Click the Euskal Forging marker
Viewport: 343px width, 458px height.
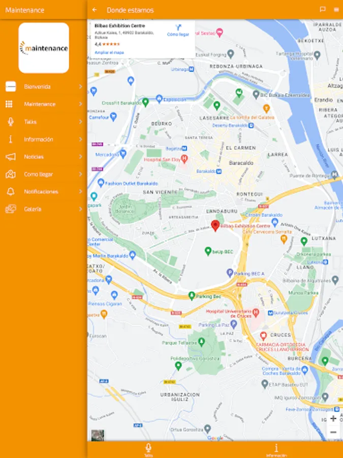tap(231, 54)
